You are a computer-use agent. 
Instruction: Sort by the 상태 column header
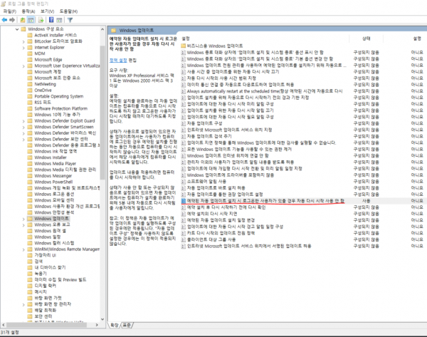pyautogui.click(x=366, y=38)
